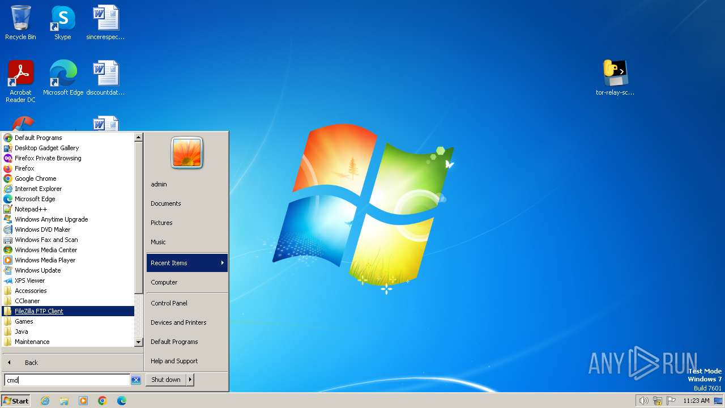The image size is (725, 408).
Task: Open the admin personal folder
Action: [187, 184]
